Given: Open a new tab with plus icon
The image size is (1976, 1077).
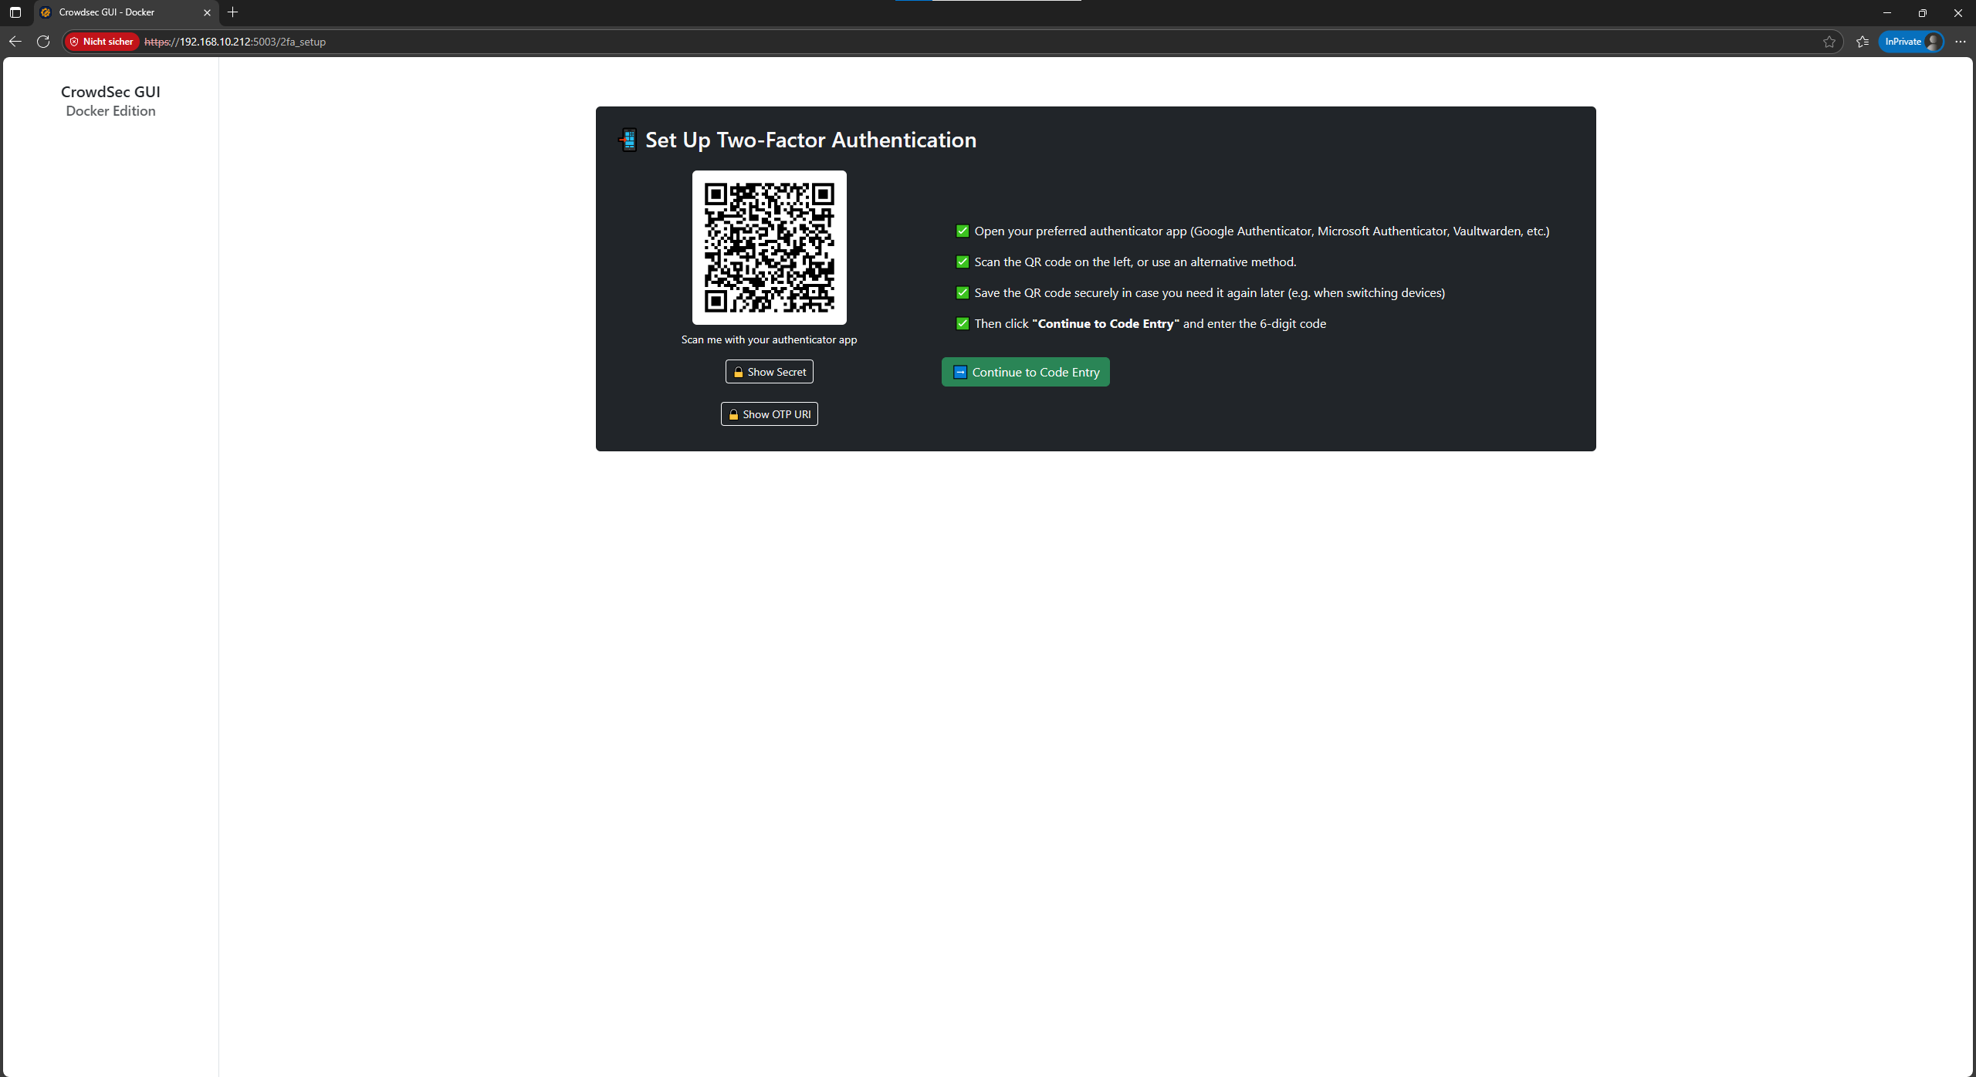Looking at the screenshot, I should [233, 12].
